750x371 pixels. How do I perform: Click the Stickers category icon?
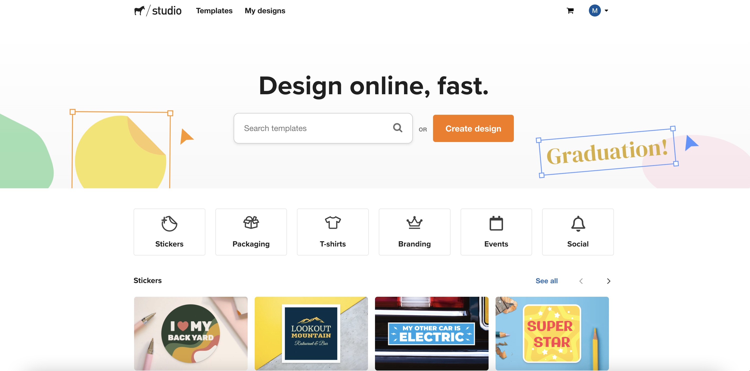[169, 232]
